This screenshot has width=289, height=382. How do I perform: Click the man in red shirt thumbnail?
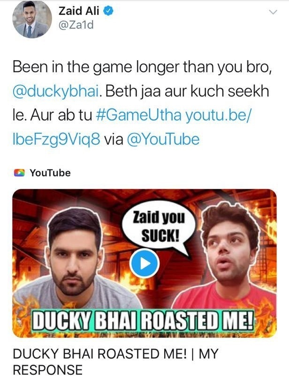(x=228, y=256)
